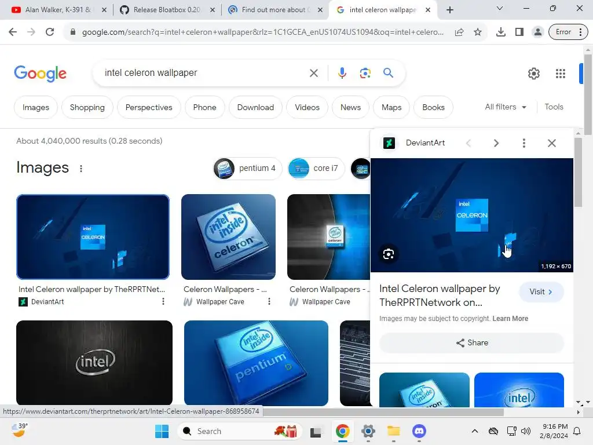The width and height of the screenshot is (593, 445).
Task: Open Intel inside celeron thumbnail
Action: pyautogui.click(x=228, y=237)
